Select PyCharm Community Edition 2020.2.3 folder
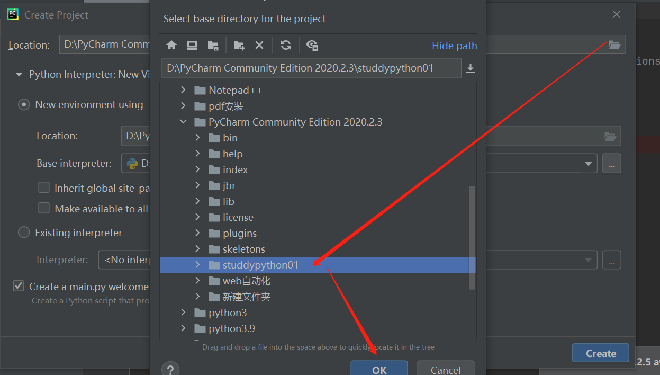This screenshot has width=660, height=375. 288,122
